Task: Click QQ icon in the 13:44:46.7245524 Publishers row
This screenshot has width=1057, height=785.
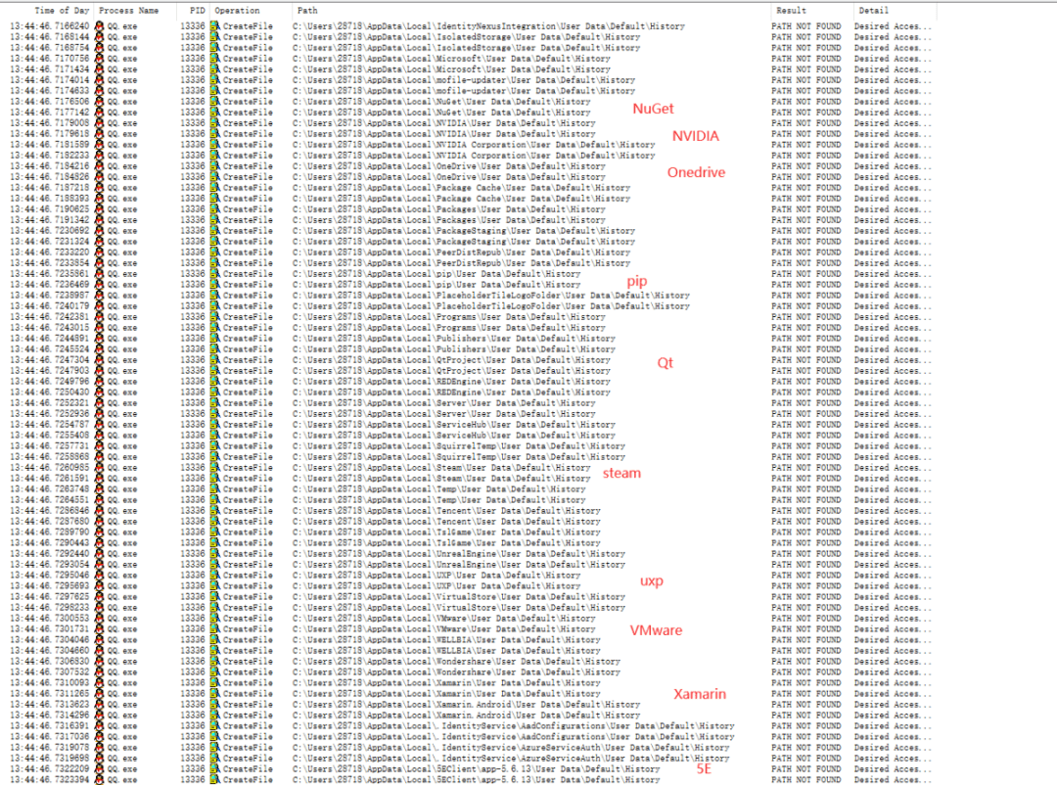Action: [100, 349]
